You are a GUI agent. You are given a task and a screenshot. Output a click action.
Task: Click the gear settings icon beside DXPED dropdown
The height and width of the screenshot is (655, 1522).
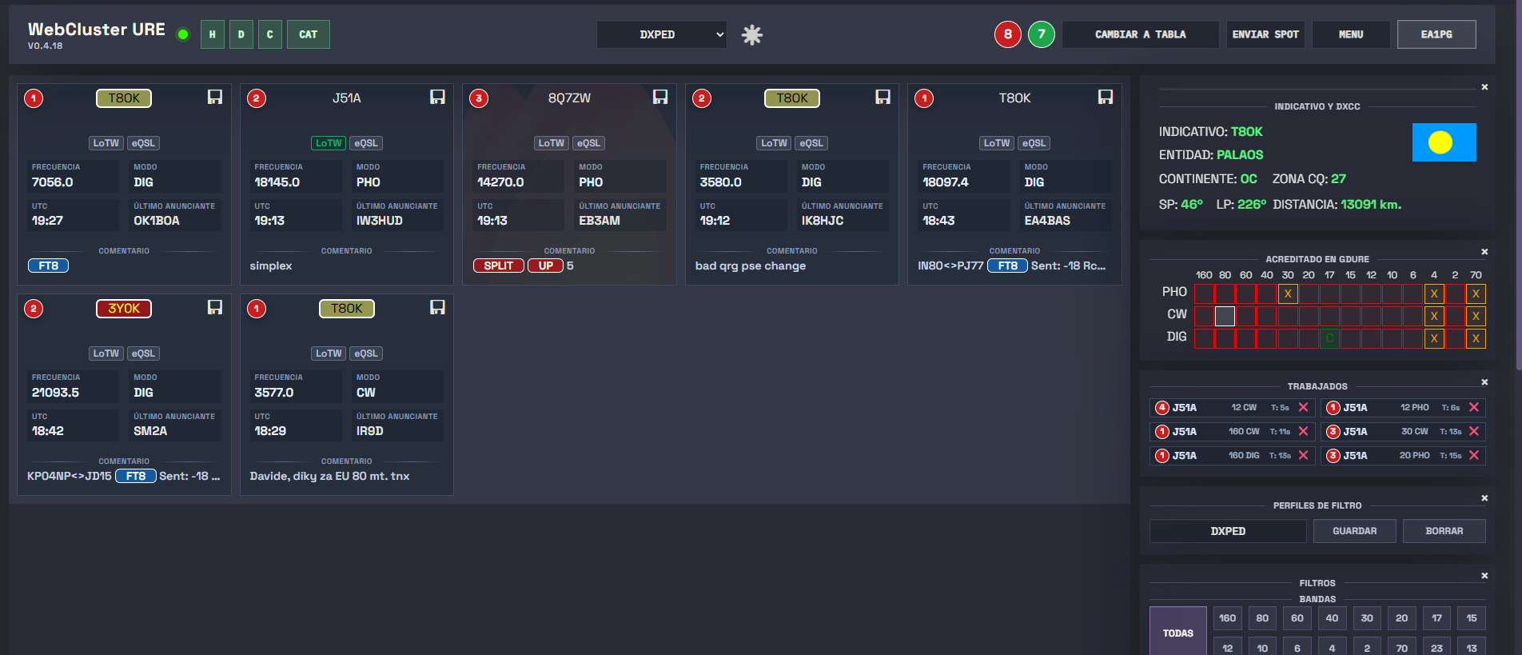(751, 34)
